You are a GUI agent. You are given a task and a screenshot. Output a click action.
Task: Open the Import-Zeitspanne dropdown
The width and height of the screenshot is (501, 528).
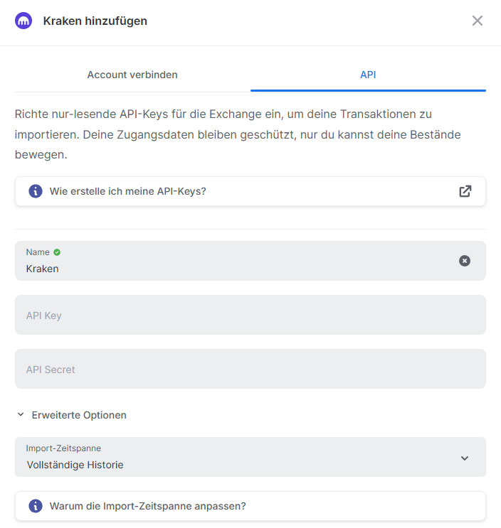(x=250, y=457)
